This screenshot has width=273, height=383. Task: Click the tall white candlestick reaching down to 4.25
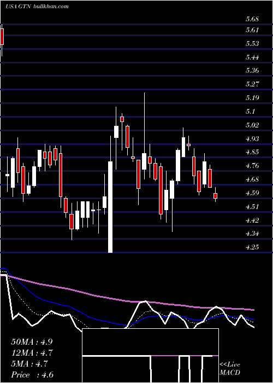[x=110, y=207]
